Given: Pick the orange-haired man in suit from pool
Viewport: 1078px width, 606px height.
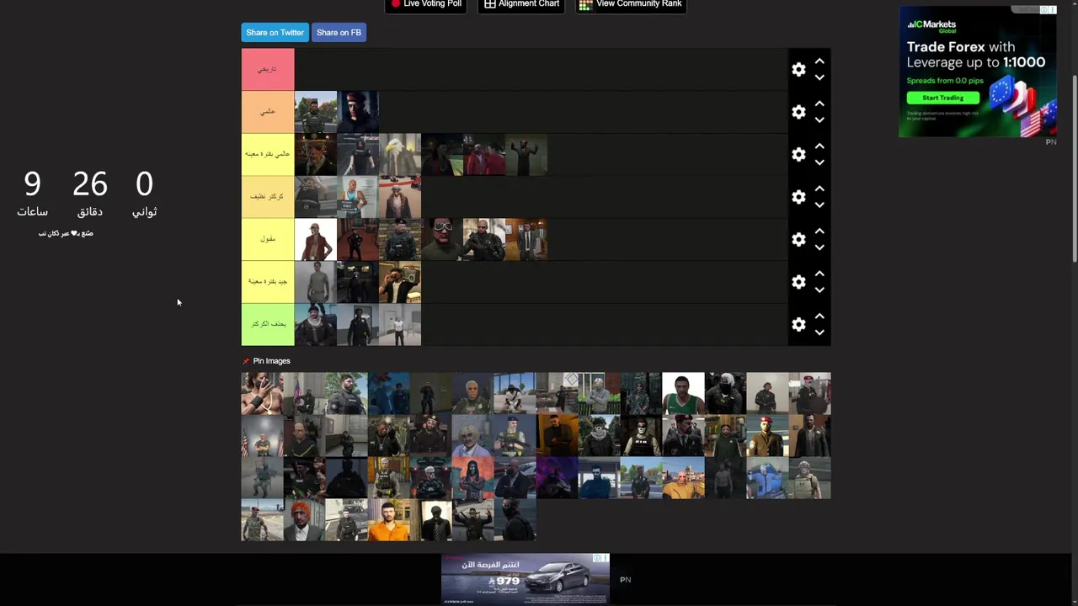Looking at the screenshot, I should (304, 519).
